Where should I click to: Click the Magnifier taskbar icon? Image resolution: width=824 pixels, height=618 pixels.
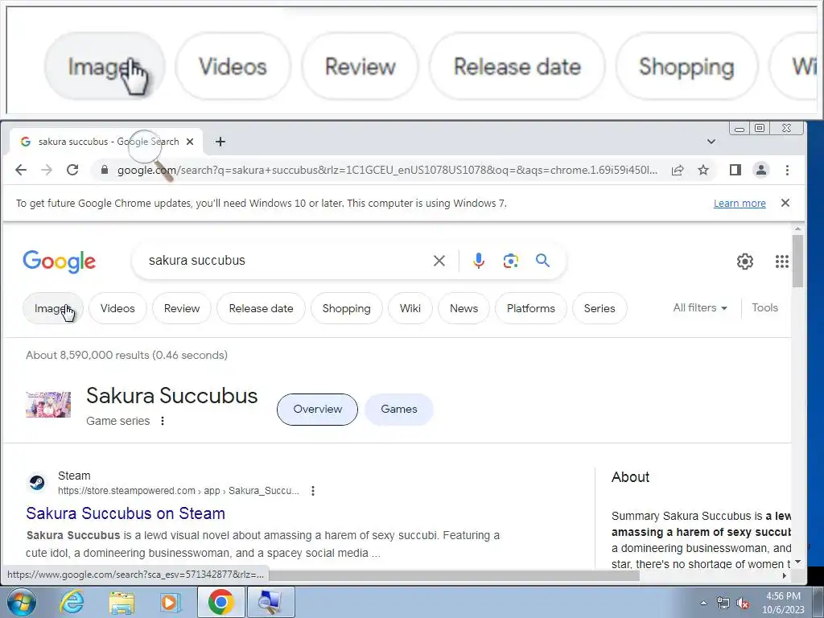tap(270, 602)
